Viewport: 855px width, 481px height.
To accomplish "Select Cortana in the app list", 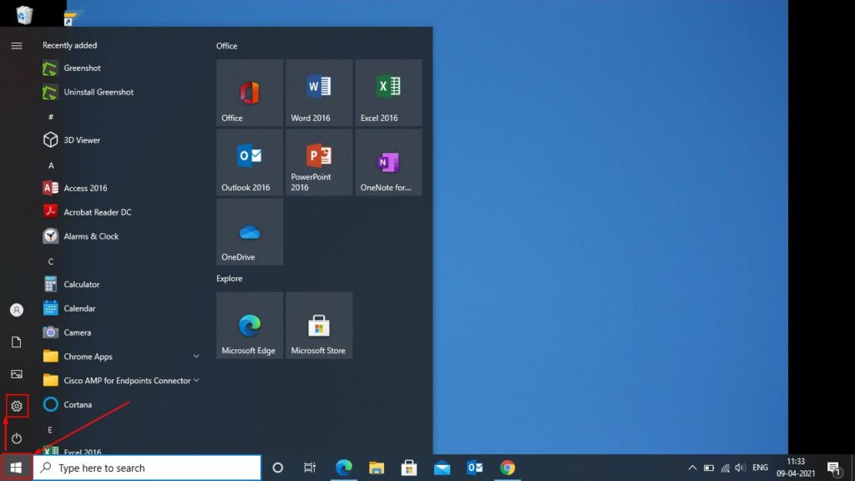I will 79,404.
